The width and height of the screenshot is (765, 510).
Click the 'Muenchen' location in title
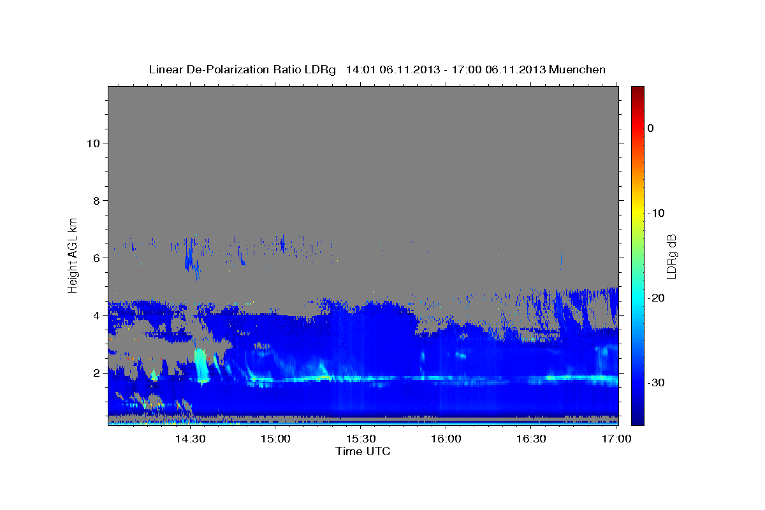click(578, 69)
